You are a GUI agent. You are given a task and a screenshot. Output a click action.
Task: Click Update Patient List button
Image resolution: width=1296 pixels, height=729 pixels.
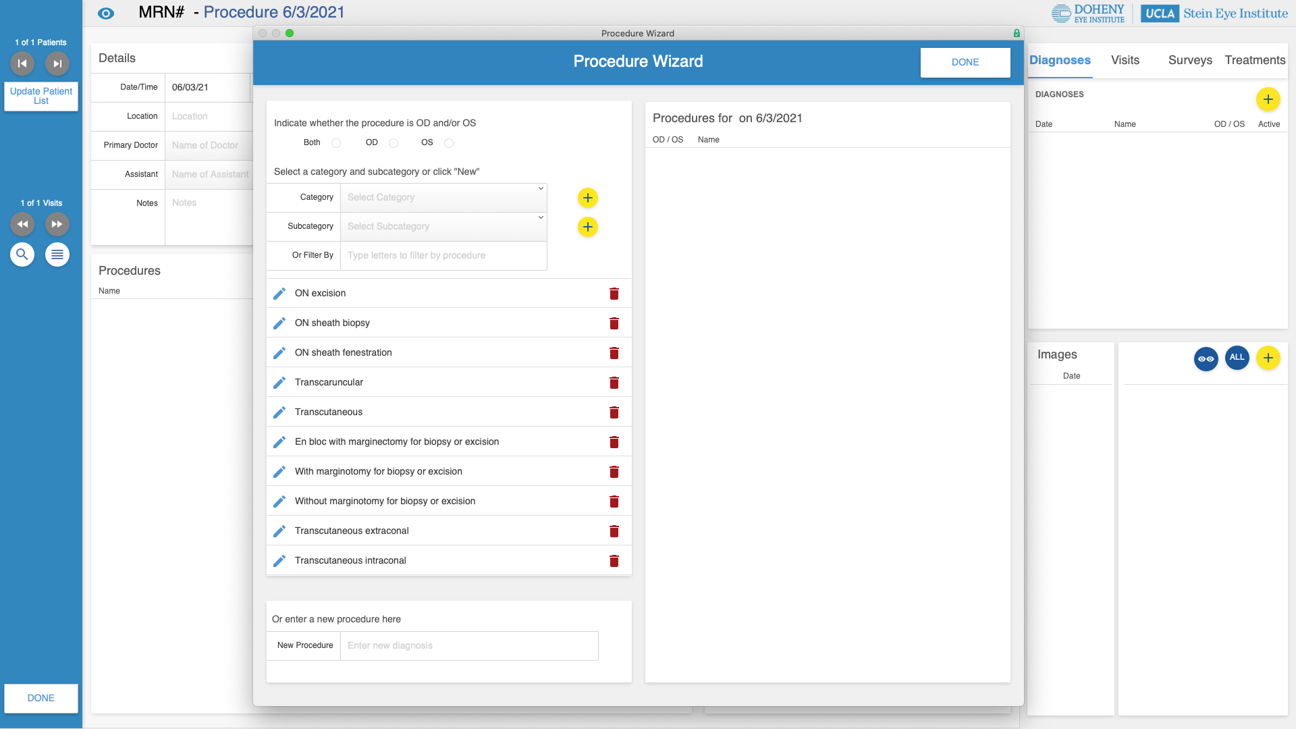point(41,96)
